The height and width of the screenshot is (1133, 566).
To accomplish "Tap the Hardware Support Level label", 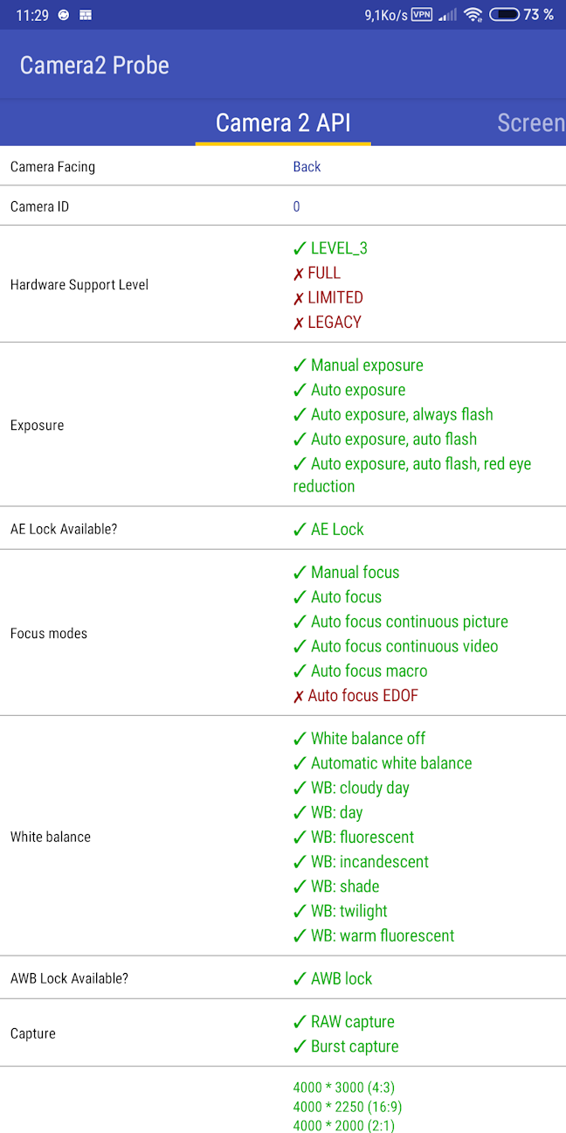I will click(79, 284).
